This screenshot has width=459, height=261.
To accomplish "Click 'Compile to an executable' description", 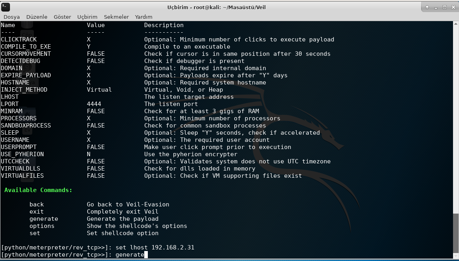I will 187,47.
